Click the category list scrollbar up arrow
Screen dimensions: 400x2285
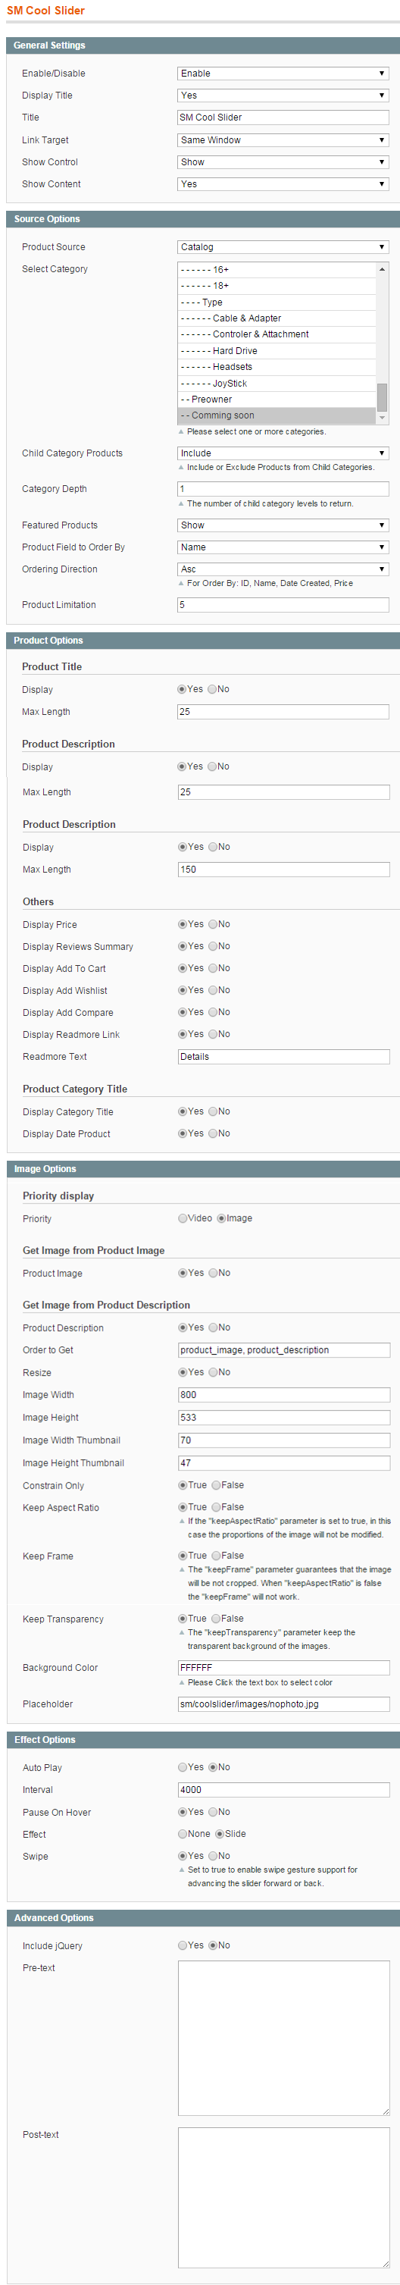[383, 269]
